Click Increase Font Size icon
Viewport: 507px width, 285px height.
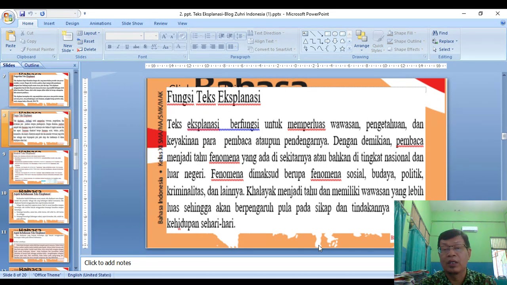pos(164,36)
